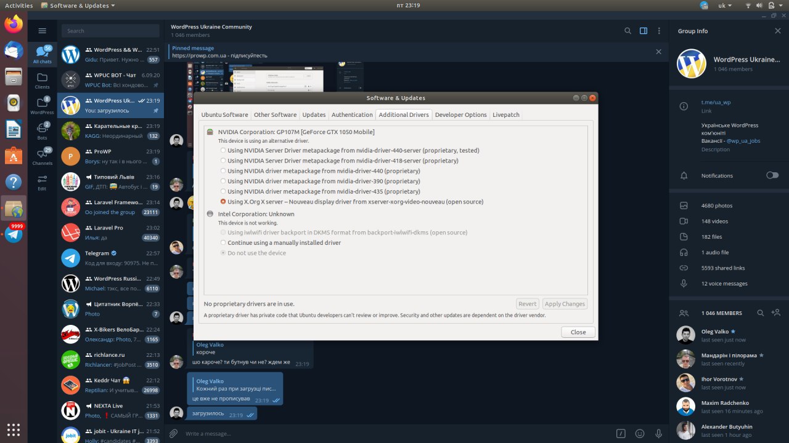Open the emoji picker
Viewport: 789px width, 443px height.
coord(640,433)
